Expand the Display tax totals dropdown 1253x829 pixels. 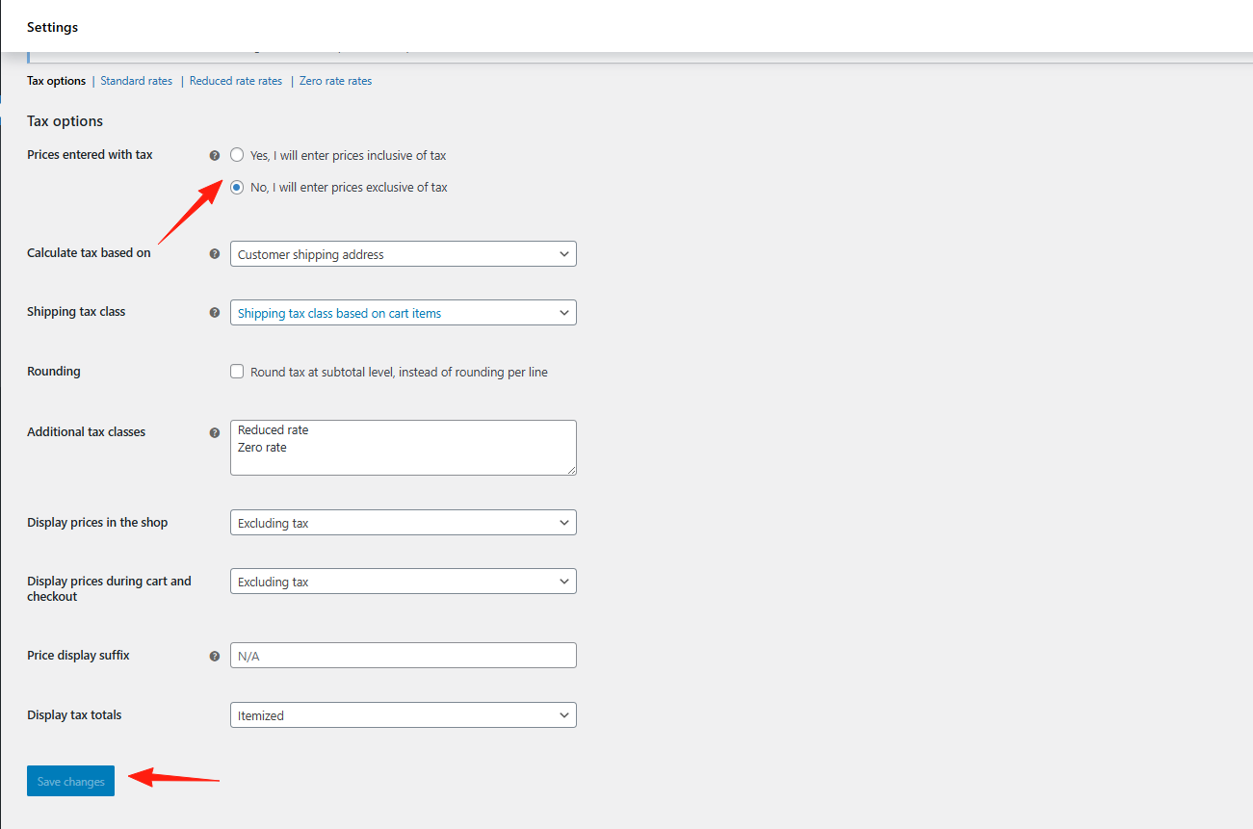pos(403,715)
